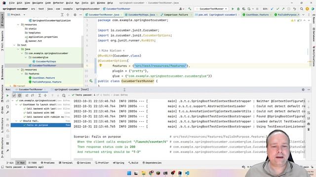
Task: Open Windows Start button on taskbar
Action: pyautogui.click(x=129, y=173)
